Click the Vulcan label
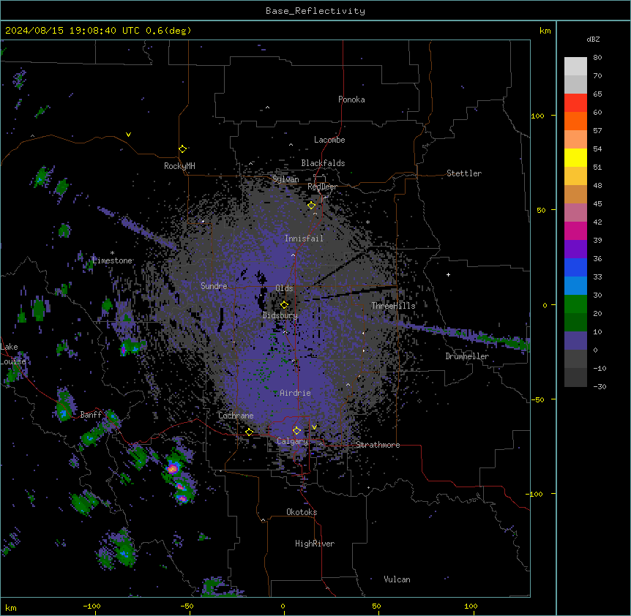 click(397, 579)
